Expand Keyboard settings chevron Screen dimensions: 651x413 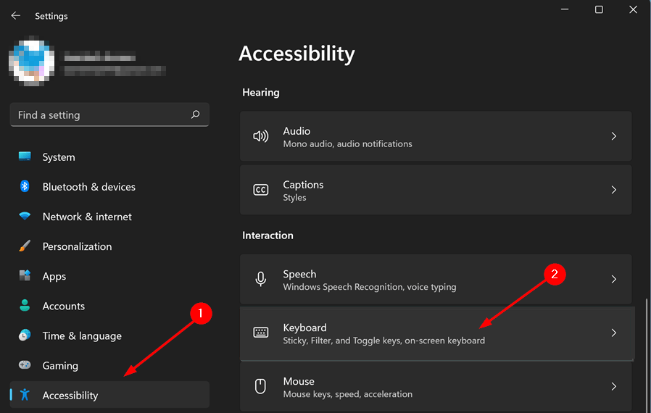613,333
